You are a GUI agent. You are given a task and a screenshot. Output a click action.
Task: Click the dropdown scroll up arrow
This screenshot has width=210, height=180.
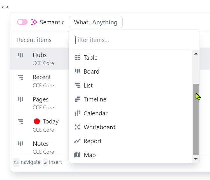196,54
